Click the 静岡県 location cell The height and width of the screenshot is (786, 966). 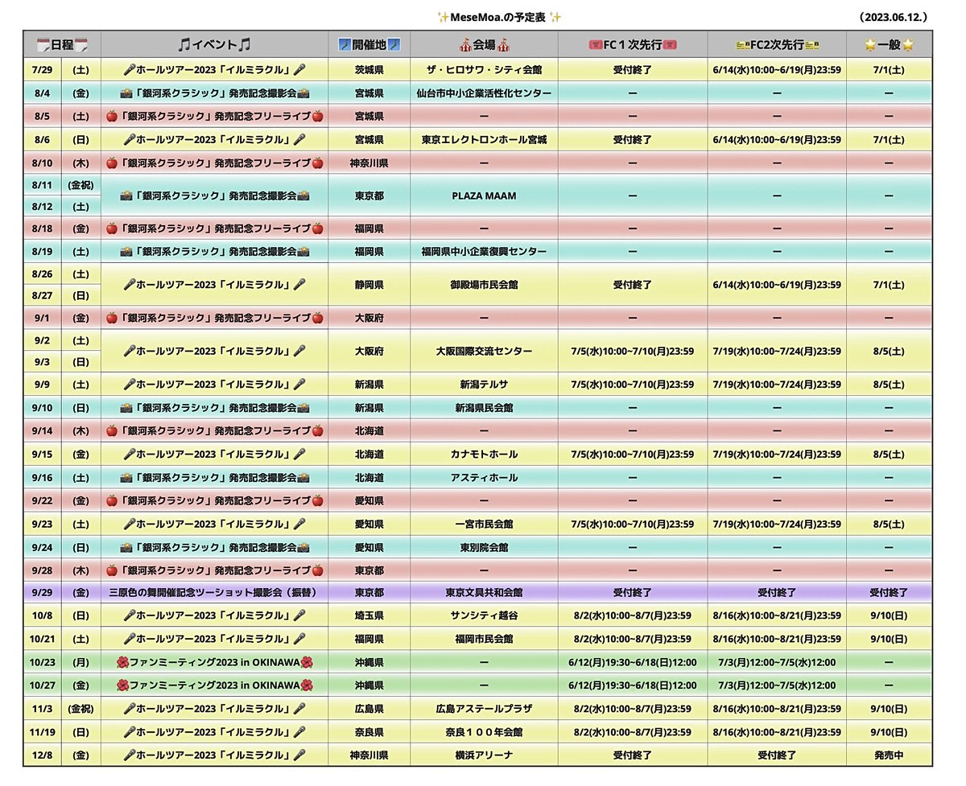(x=369, y=285)
